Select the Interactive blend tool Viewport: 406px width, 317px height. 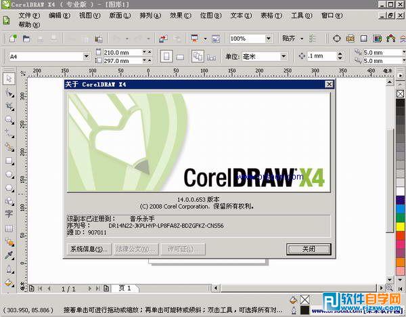[9, 242]
